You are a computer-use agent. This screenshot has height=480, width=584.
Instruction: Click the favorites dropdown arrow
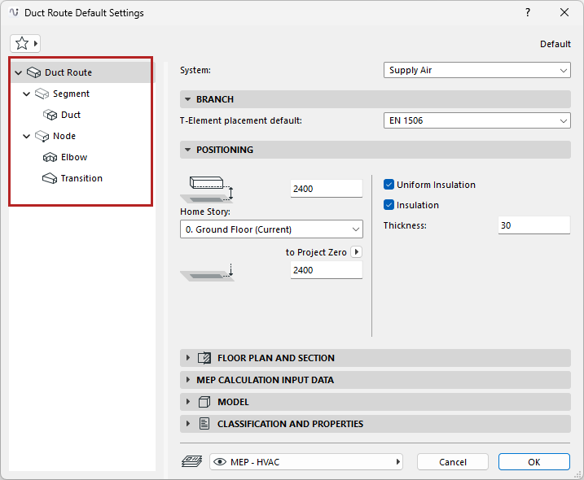click(35, 43)
